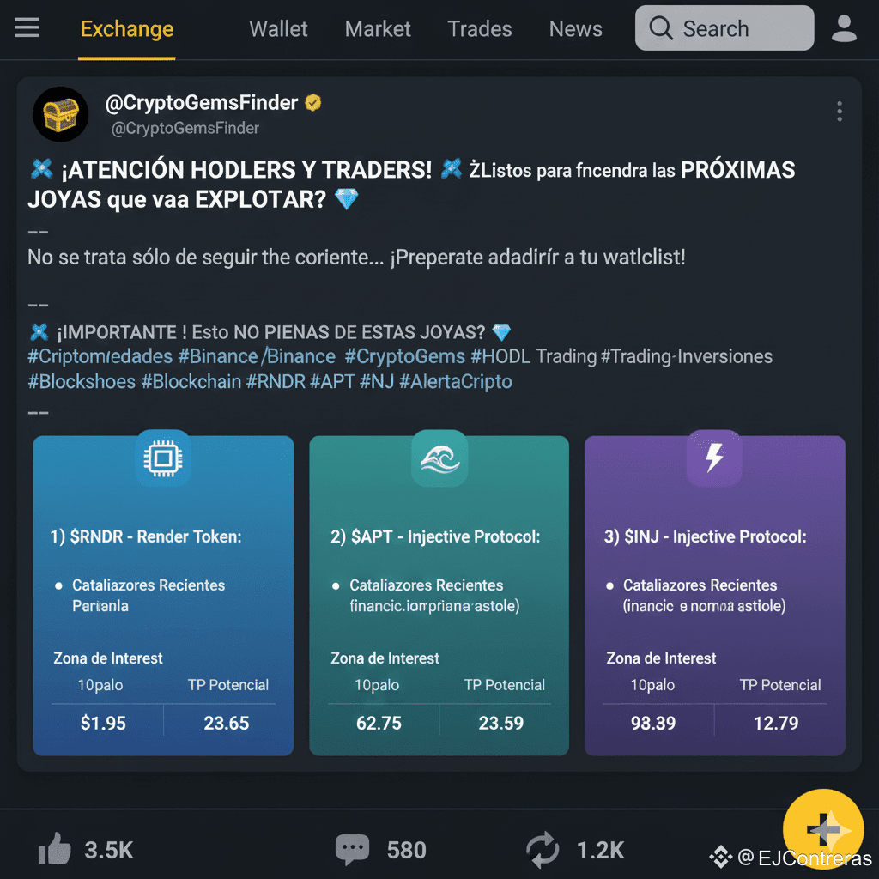Go to the News tab

coord(575,28)
